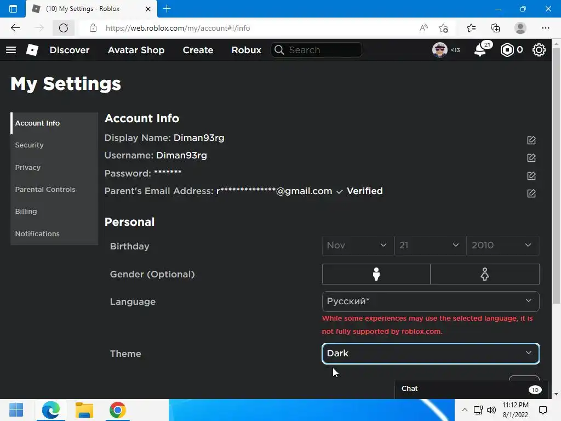Close the My Settings - Roblox tab
This screenshot has height=421, width=561.
pos(148,9)
